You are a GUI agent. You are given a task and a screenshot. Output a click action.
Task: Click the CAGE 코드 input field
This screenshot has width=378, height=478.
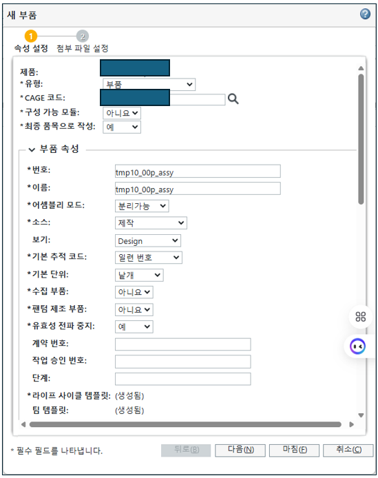coord(198,99)
